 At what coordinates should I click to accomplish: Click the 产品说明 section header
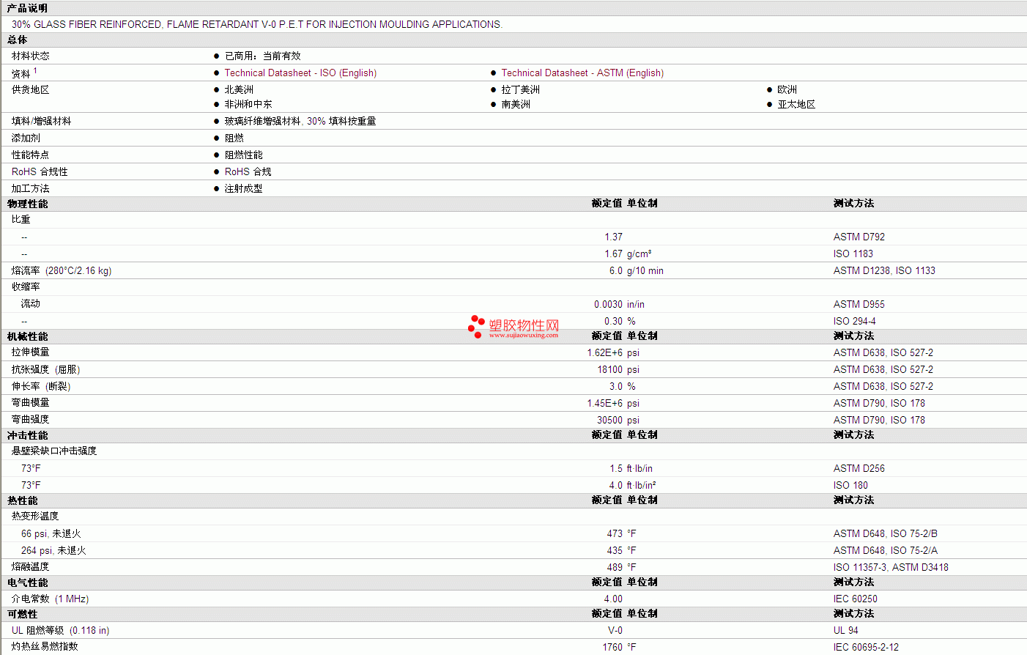point(27,8)
